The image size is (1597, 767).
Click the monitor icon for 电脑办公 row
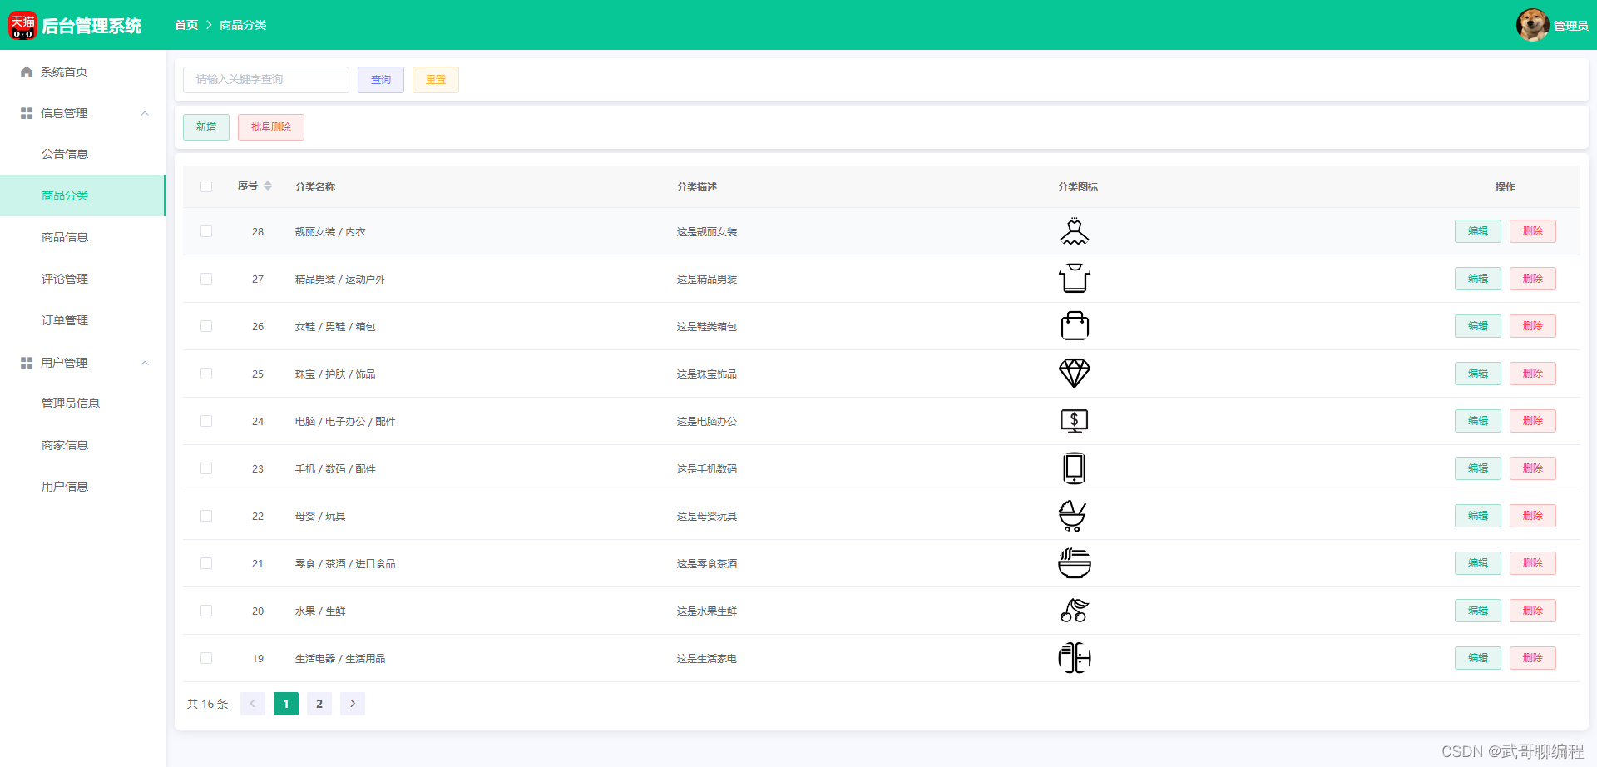tap(1074, 420)
